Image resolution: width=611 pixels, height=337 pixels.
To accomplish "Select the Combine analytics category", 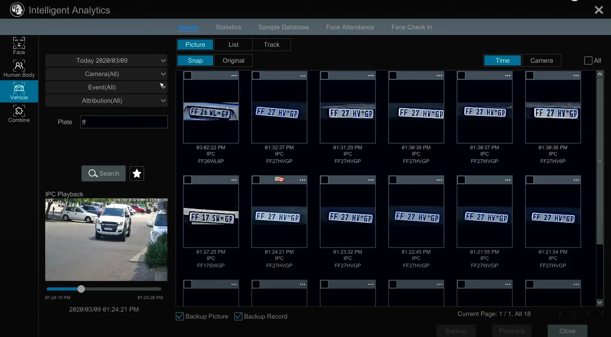I will (x=19, y=114).
